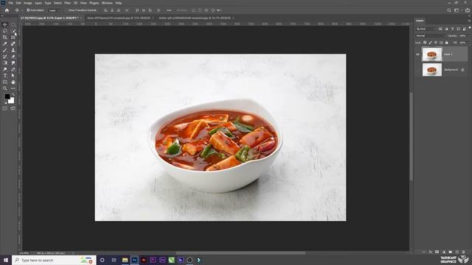472x265 pixels.
Task: Switch to the third document tab
Action: pyautogui.click(x=195, y=18)
